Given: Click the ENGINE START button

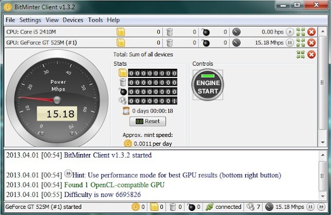Looking at the screenshot, I should coord(208,85).
